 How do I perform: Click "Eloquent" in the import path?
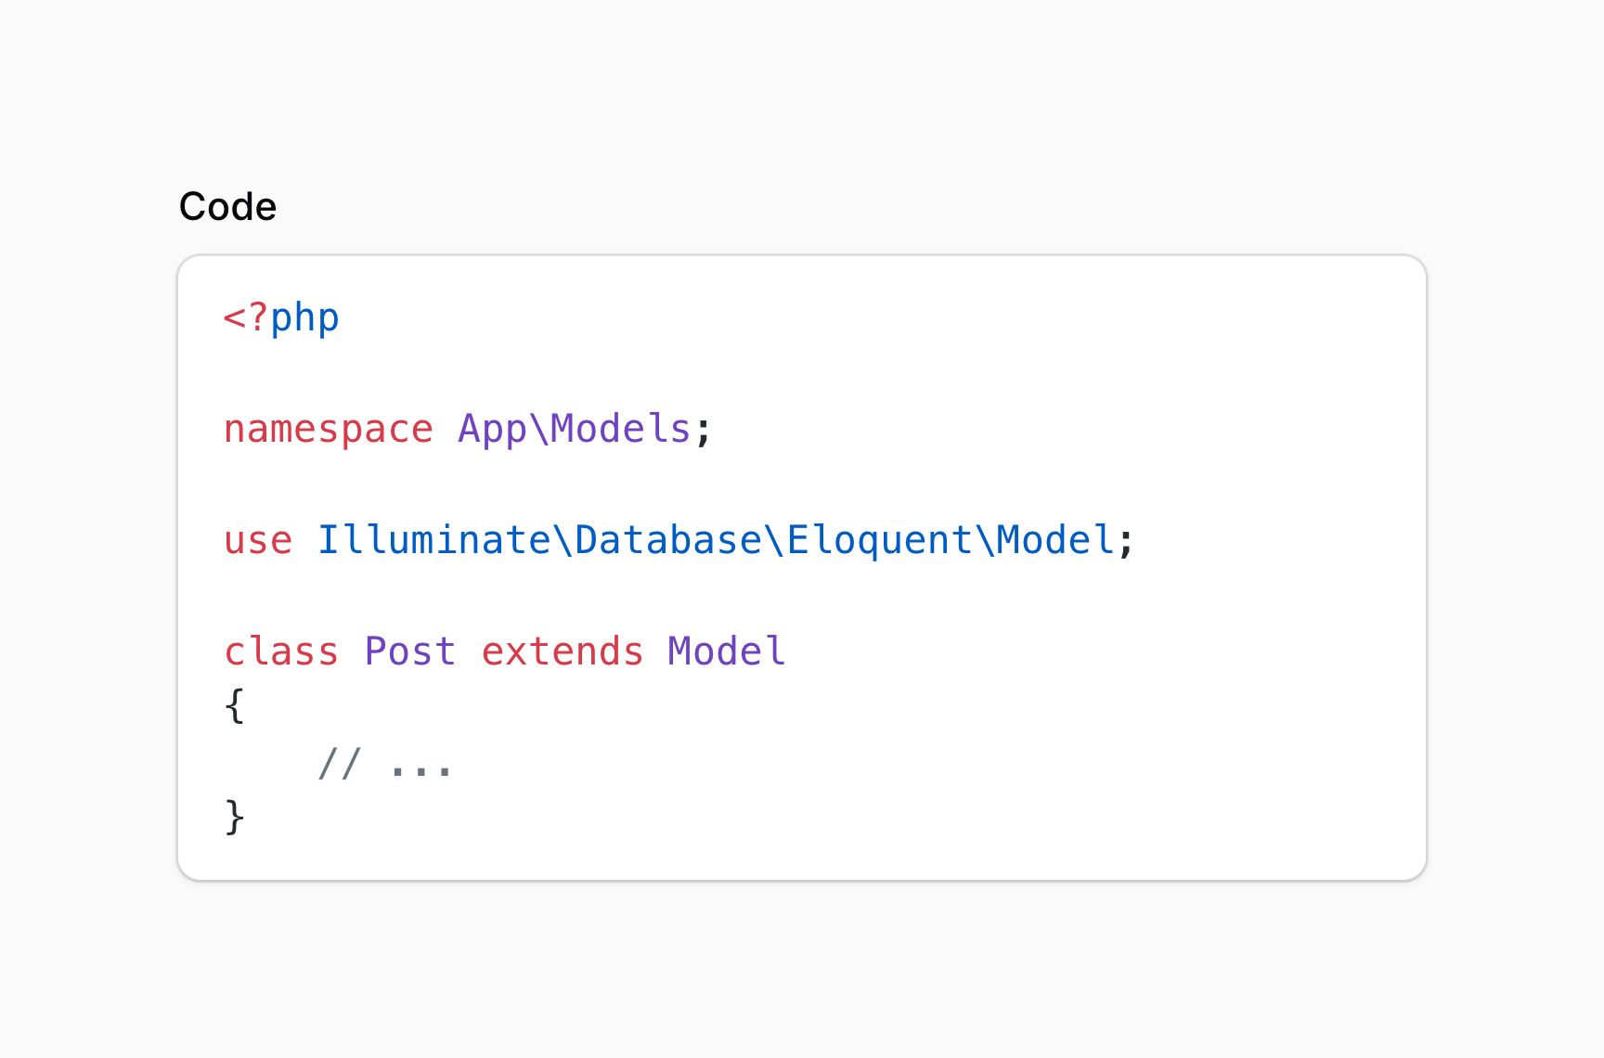[879, 541]
